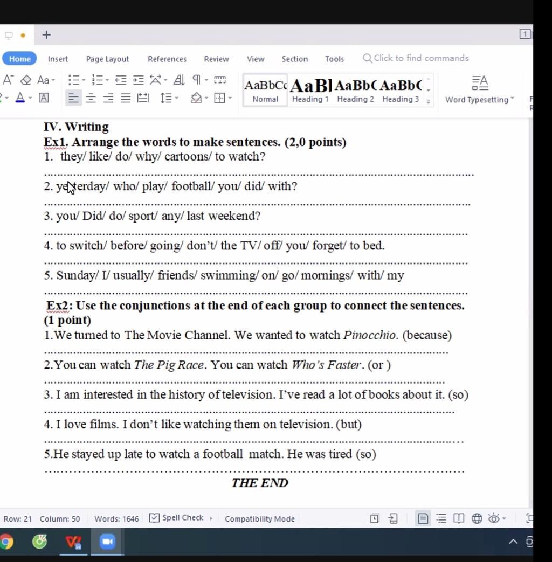552x562 pixels.
Task: Expand Spell Check options arrow
Action: (211, 518)
